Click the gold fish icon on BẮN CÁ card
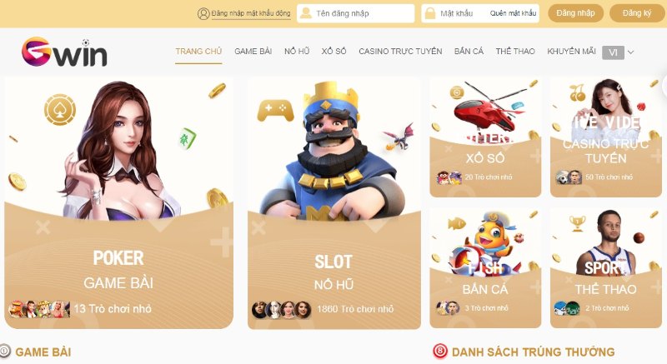Screen dimensions: 667x364 click(457, 223)
